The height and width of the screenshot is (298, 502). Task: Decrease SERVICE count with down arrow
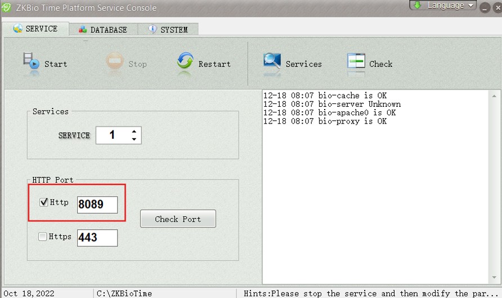point(134,139)
